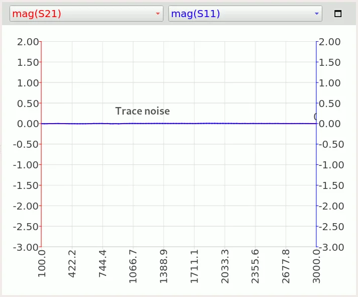The width and height of the screenshot is (358, 297).
Task: Click the left axis 2.00 value
Action: [28, 42]
